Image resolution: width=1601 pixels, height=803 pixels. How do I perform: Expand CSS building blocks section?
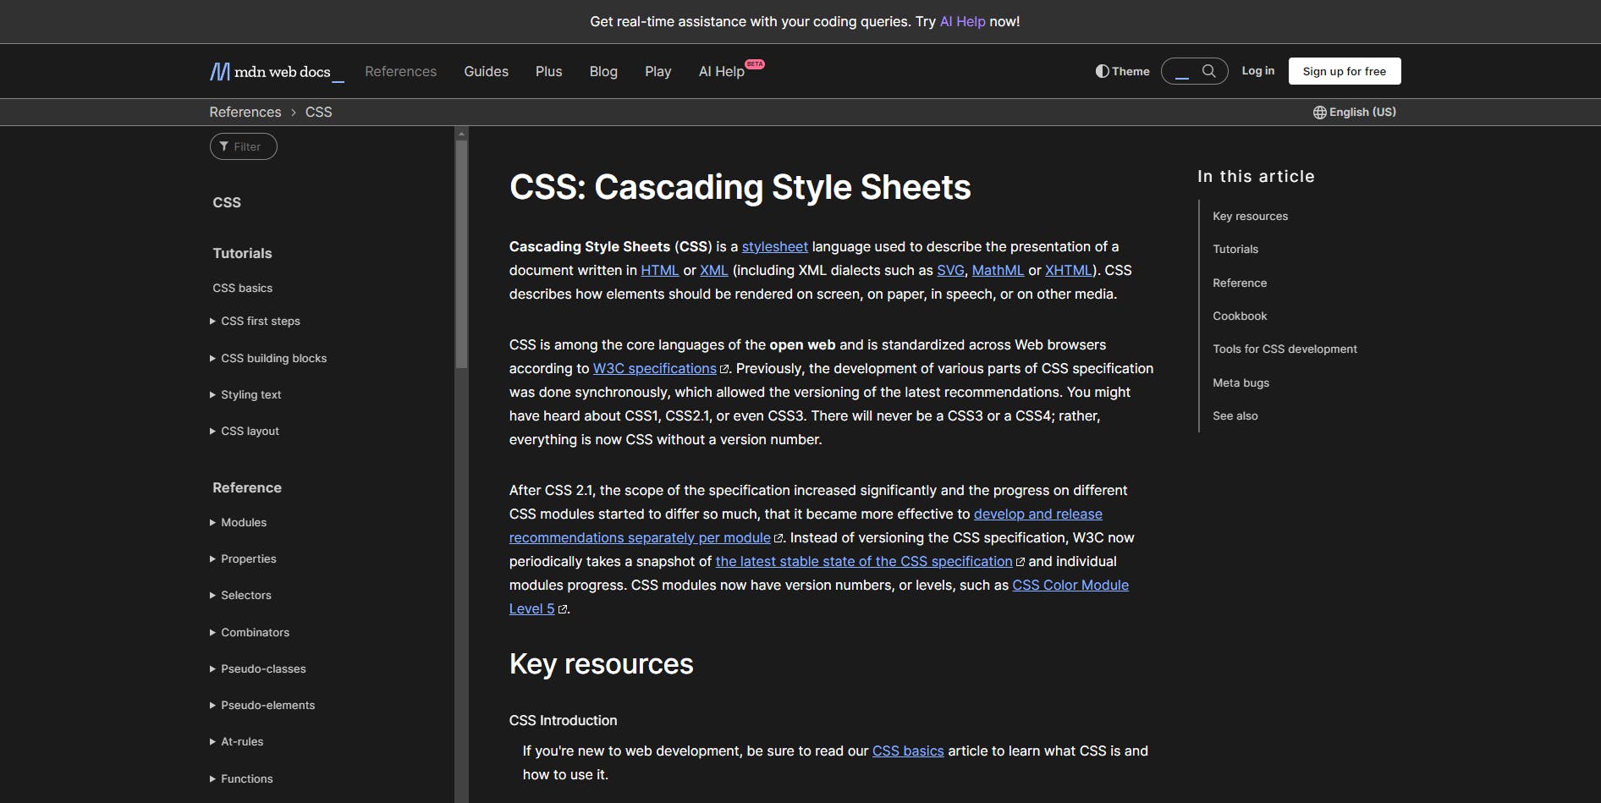[x=268, y=359]
